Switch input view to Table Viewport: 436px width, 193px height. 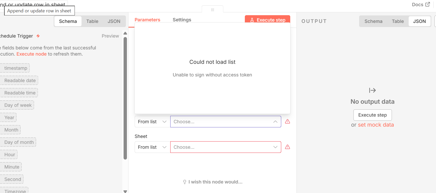click(92, 21)
